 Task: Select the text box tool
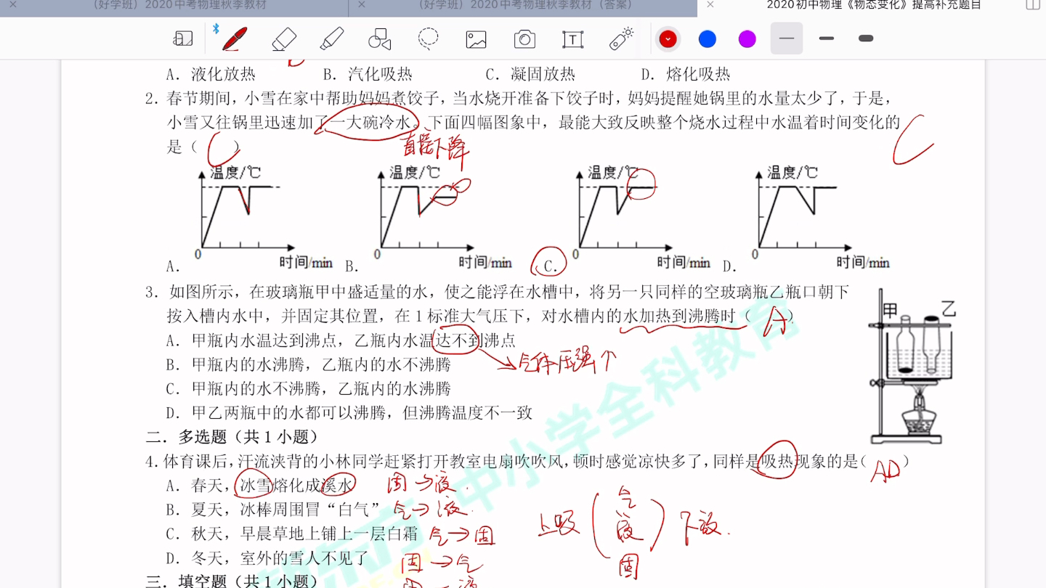click(x=573, y=39)
